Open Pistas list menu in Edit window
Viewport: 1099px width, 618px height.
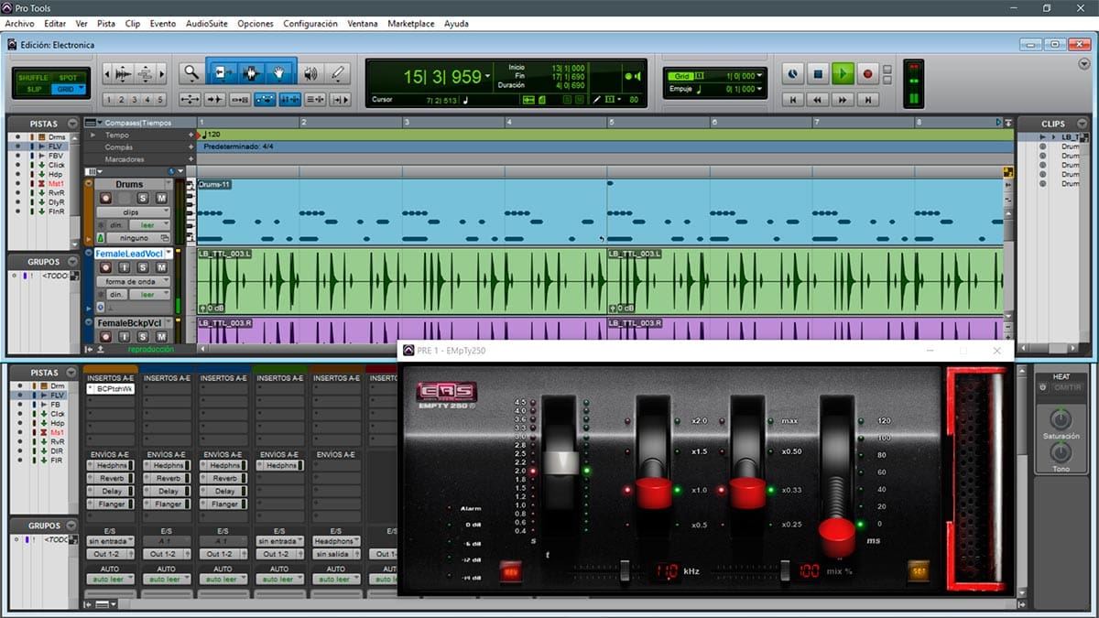point(71,124)
